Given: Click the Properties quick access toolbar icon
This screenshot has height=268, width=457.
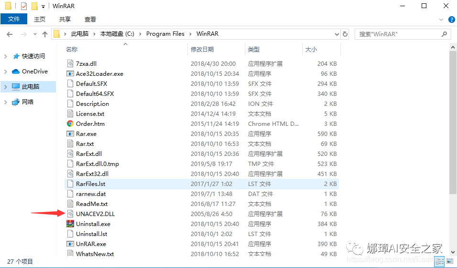Looking at the screenshot, I should point(24,6).
